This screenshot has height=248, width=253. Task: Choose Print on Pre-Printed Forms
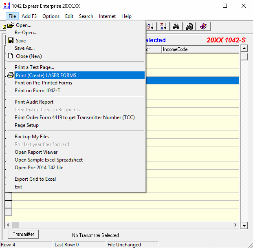tap(43, 83)
